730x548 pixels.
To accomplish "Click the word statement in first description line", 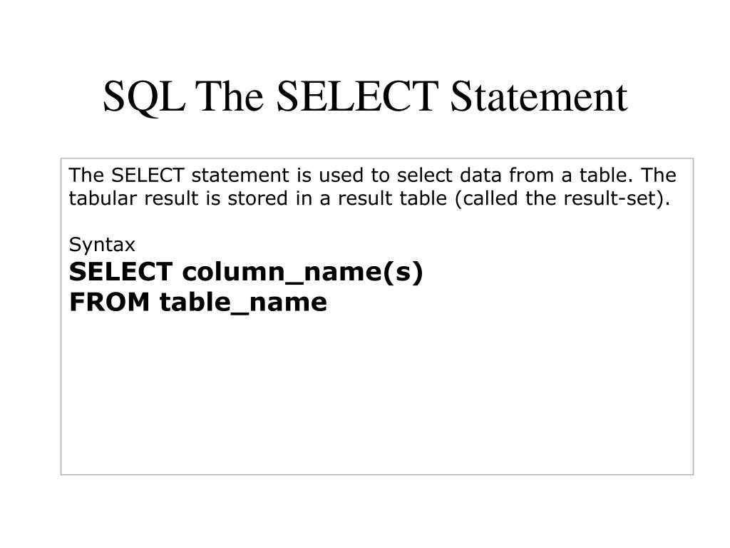I will coord(240,176).
